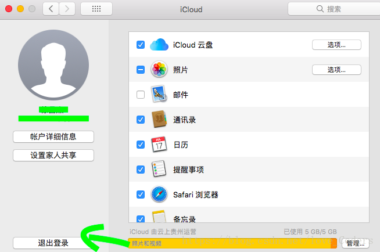Screen dimensions: 380x252
Task: Click the user profile avatar picture
Action: [x=53, y=65]
